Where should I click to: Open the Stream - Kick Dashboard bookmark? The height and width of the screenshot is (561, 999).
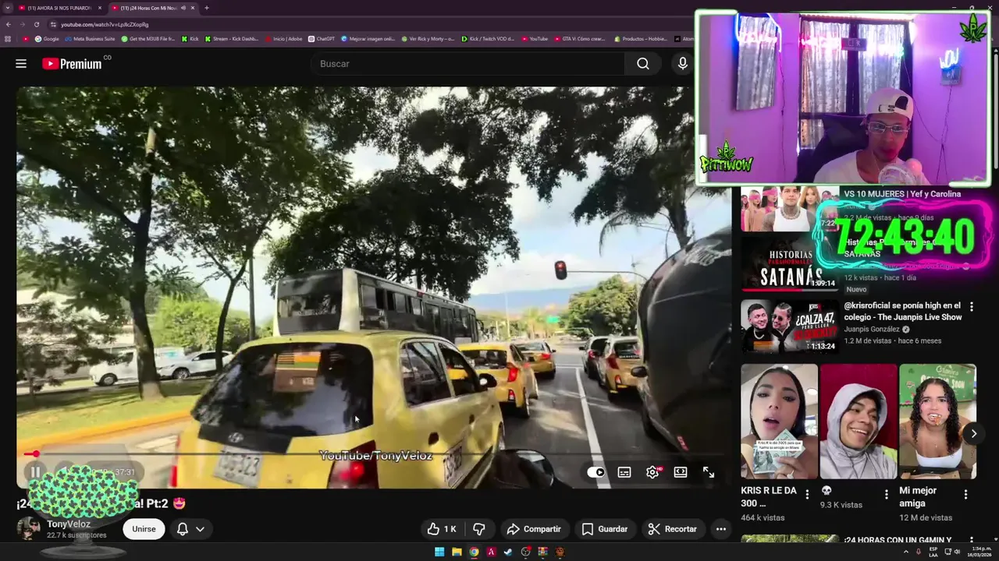tap(231, 39)
